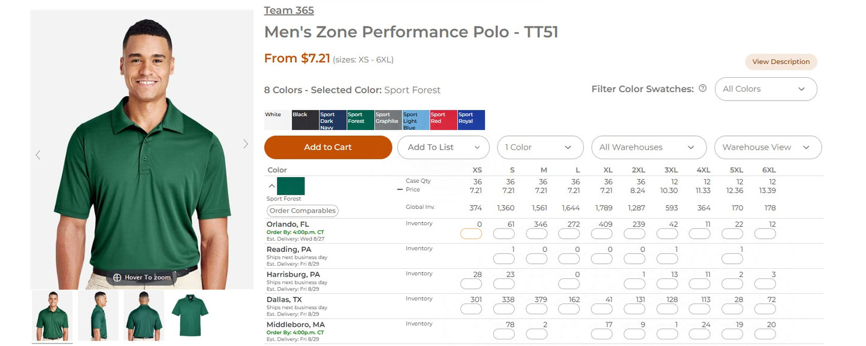Click the Hover To zoom magnifier icon
Image resolution: width=866 pixels, height=346 pixels.
point(117,278)
